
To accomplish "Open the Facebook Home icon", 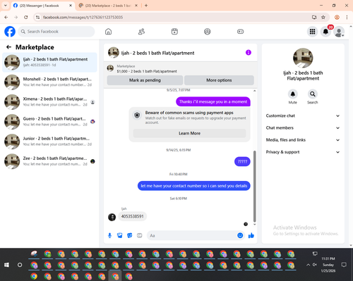I will (x=108, y=32).
